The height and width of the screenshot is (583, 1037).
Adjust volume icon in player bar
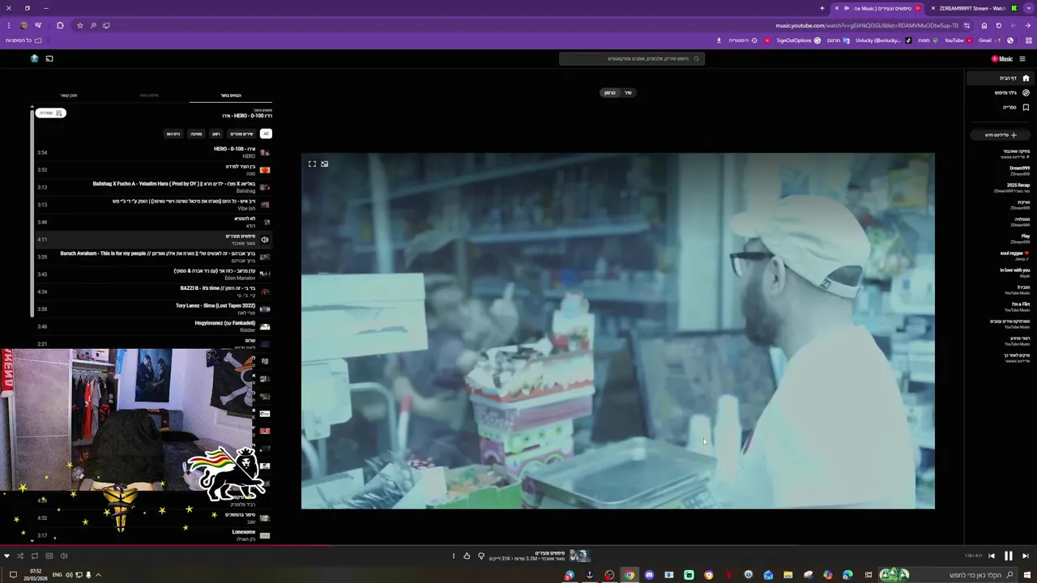64,555
